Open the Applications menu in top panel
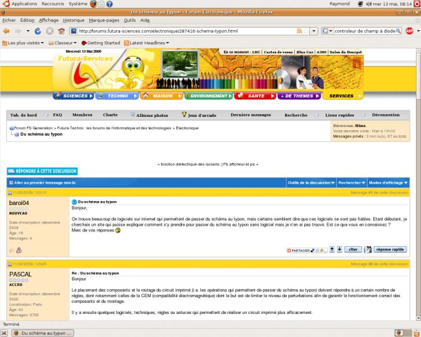Image resolution: width=421 pixels, height=337 pixels. pyautogui.click(x=24, y=4)
